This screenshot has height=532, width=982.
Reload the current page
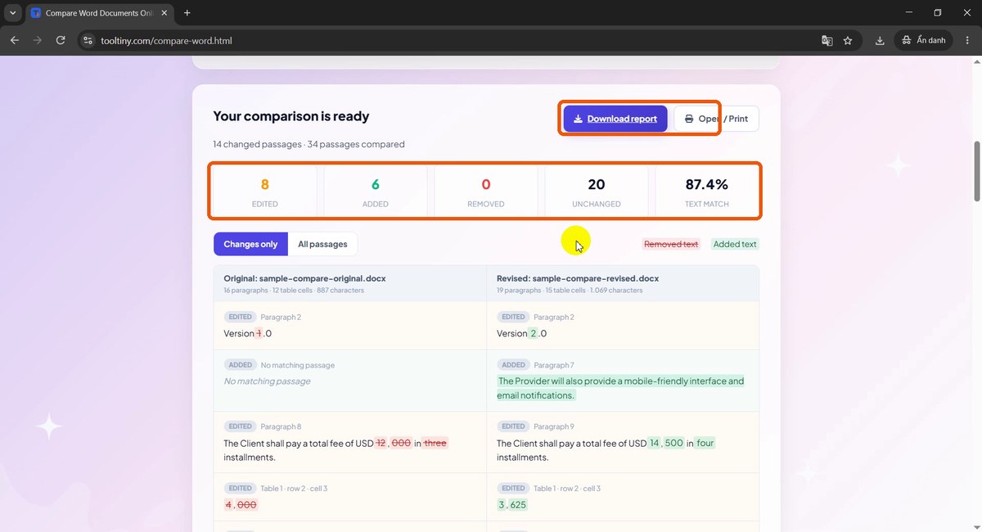(x=61, y=40)
